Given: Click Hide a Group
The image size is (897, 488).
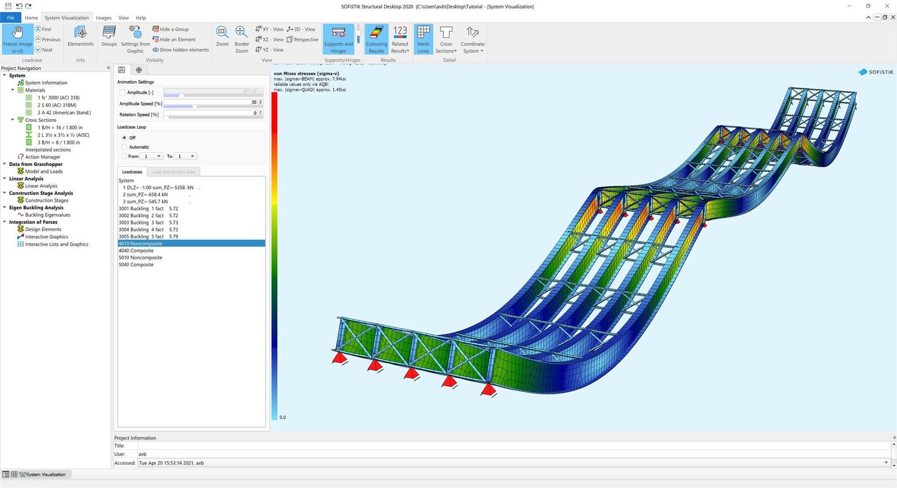Looking at the screenshot, I should tap(170, 29).
